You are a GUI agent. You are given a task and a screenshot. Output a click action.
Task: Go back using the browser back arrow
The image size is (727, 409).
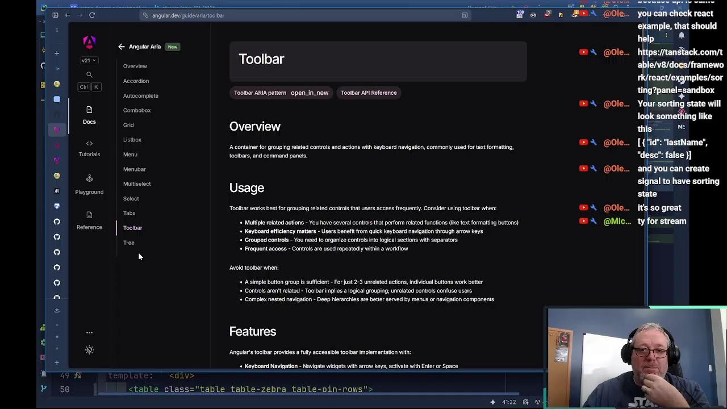point(68,15)
